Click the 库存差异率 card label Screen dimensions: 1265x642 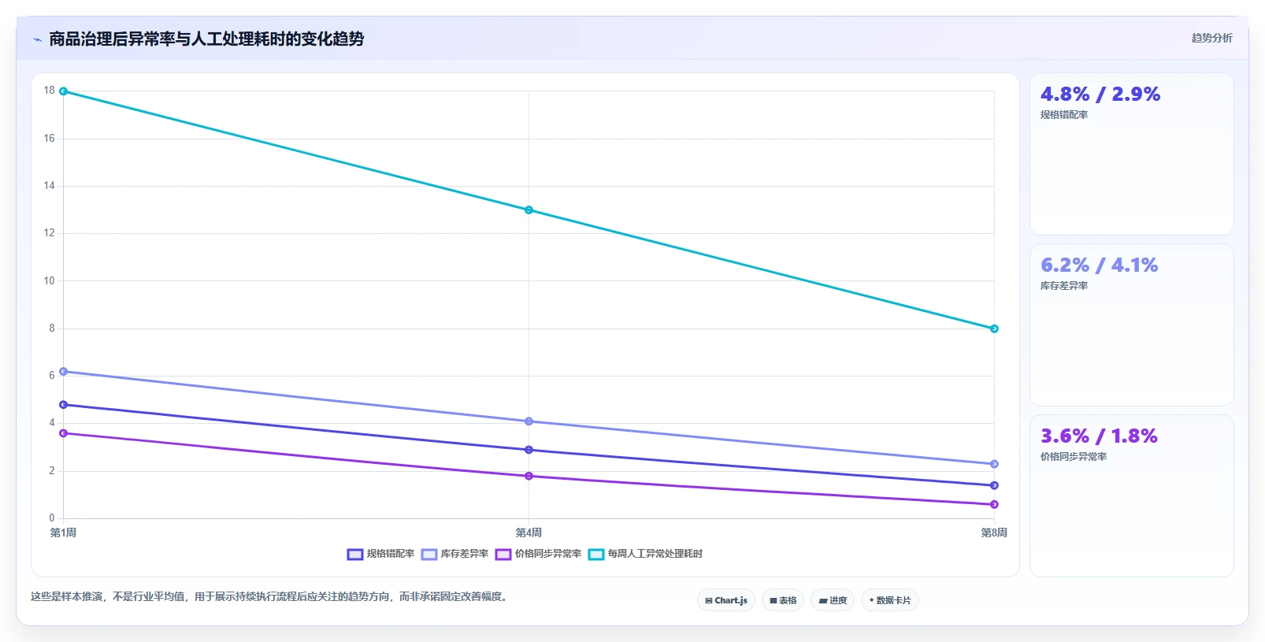[x=1064, y=286]
